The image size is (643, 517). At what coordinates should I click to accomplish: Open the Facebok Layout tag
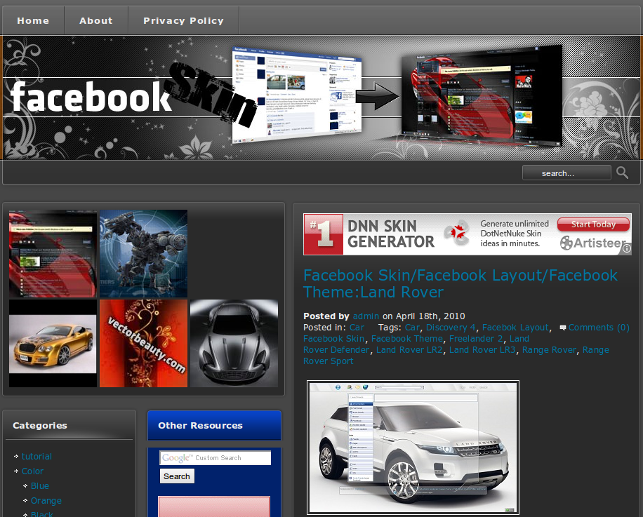(x=515, y=328)
